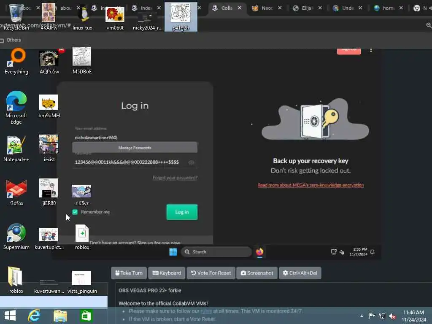Screen dimensions: 432x324
Task: Close the Colla browser tab
Action: point(240,8)
